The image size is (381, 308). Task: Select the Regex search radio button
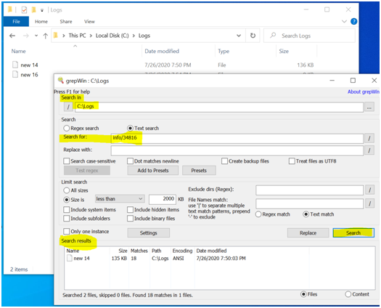coord(66,128)
